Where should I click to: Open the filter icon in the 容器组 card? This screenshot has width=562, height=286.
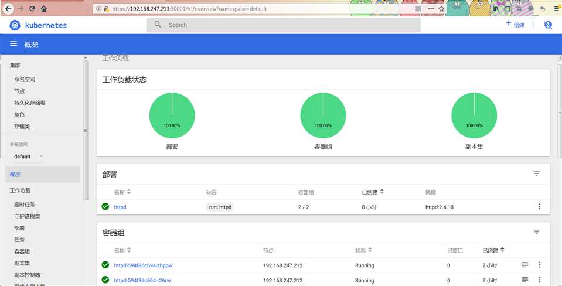(x=537, y=232)
